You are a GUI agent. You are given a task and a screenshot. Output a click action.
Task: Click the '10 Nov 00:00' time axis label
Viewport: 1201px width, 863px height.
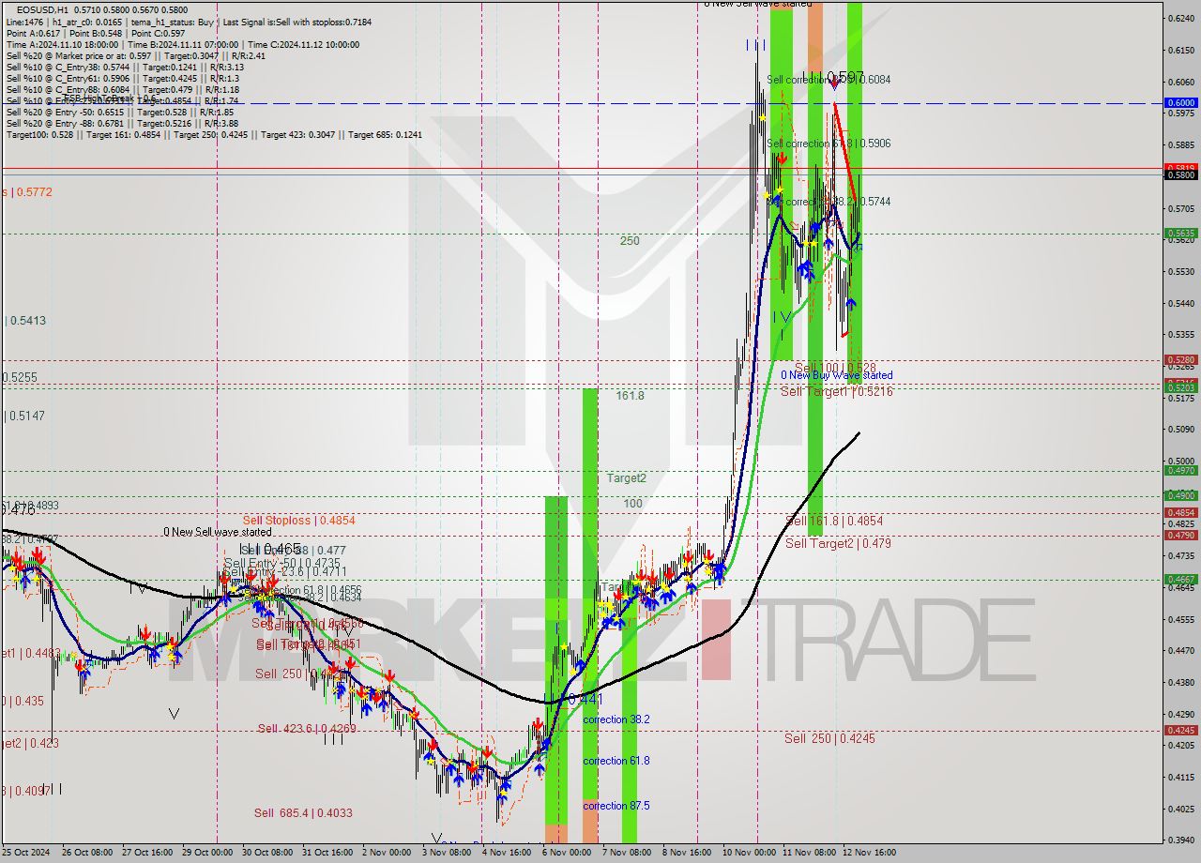[x=748, y=853]
